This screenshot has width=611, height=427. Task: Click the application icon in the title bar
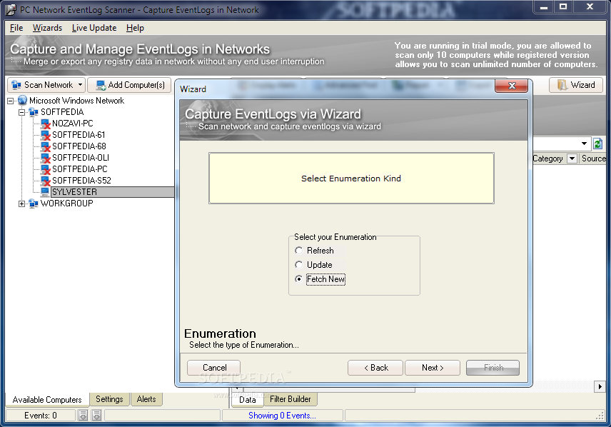click(x=11, y=10)
